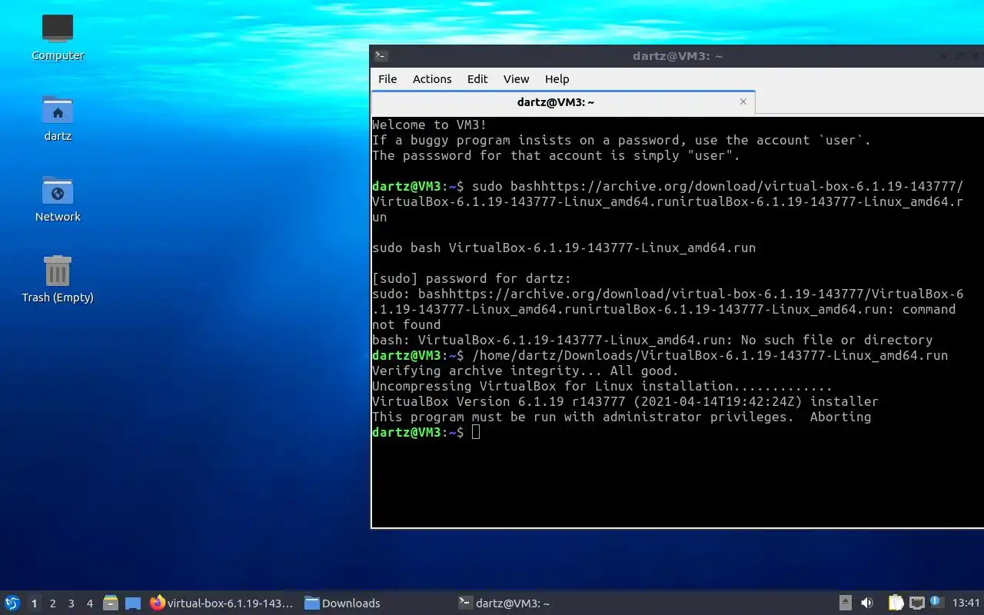Click 'VirtualBox Version 6.1.19 r143777' installer line
This screenshot has width=984, height=615.
(625, 401)
